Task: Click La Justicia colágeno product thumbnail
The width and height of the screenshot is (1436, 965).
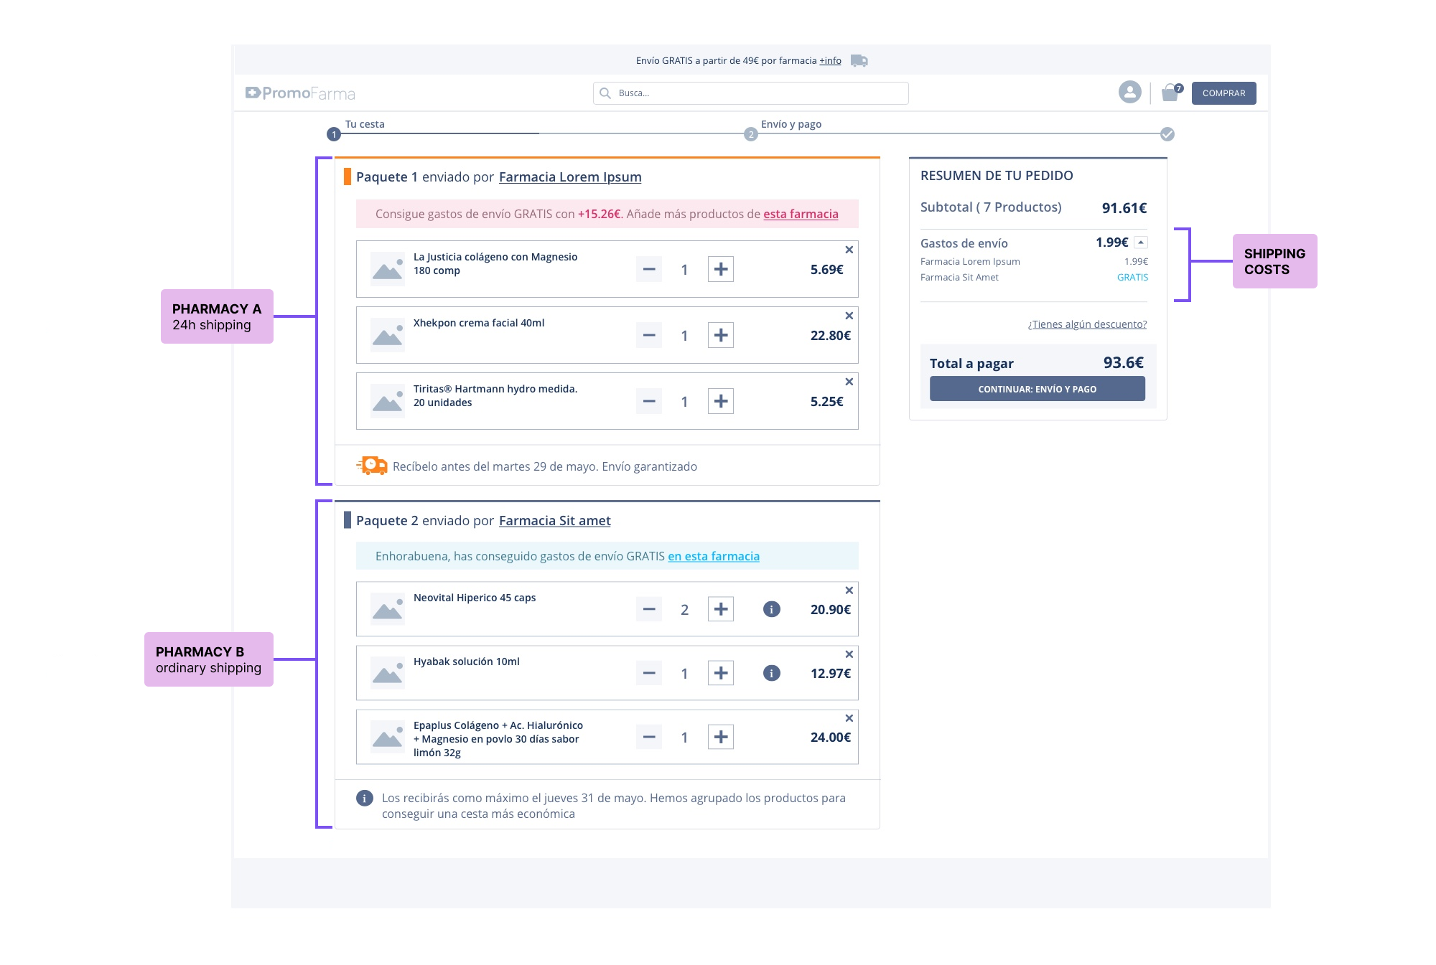Action: click(x=388, y=269)
